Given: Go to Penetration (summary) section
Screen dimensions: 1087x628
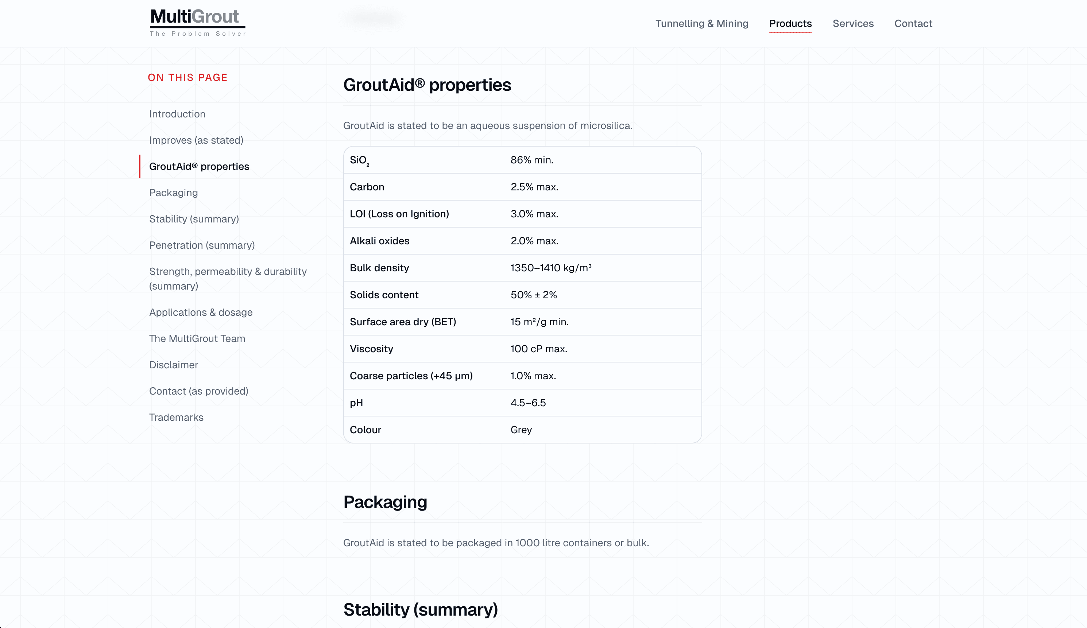Looking at the screenshot, I should (202, 245).
